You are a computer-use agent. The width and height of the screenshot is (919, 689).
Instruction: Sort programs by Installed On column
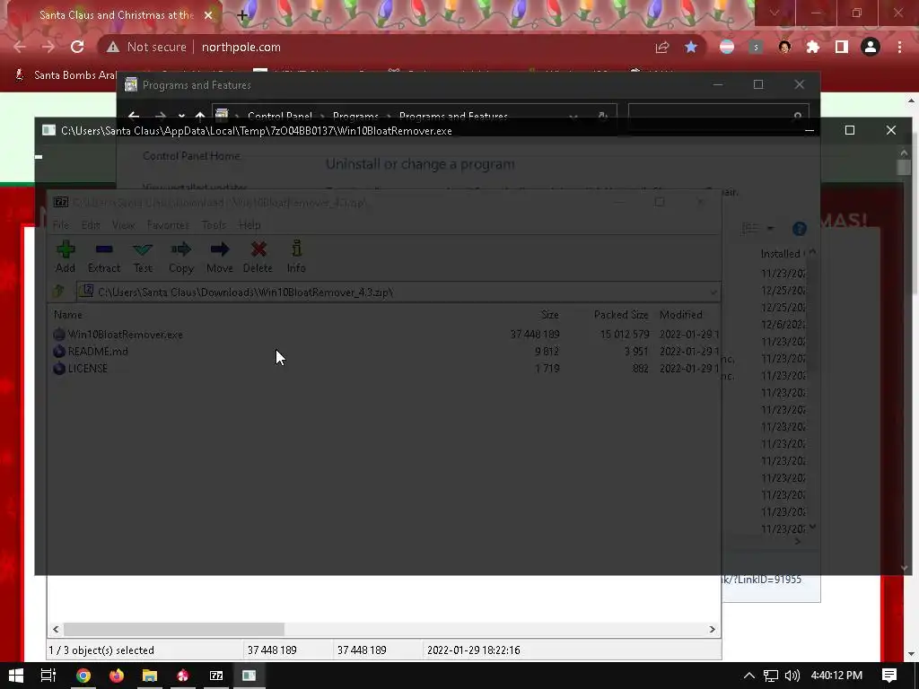pos(781,254)
